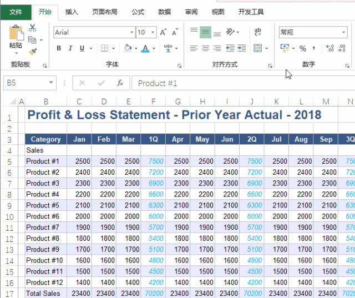Switch to 数据 Data tab
This screenshot has width=355, height=298.
(x=165, y=12)
